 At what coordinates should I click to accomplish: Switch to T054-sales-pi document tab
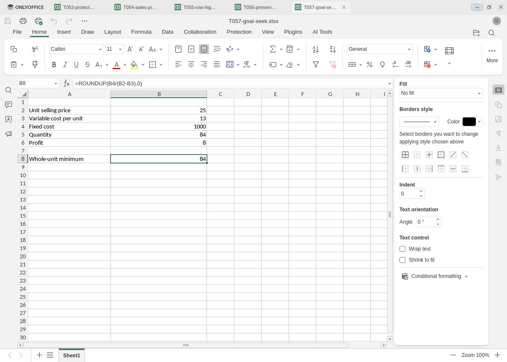(x=136, y=7)
